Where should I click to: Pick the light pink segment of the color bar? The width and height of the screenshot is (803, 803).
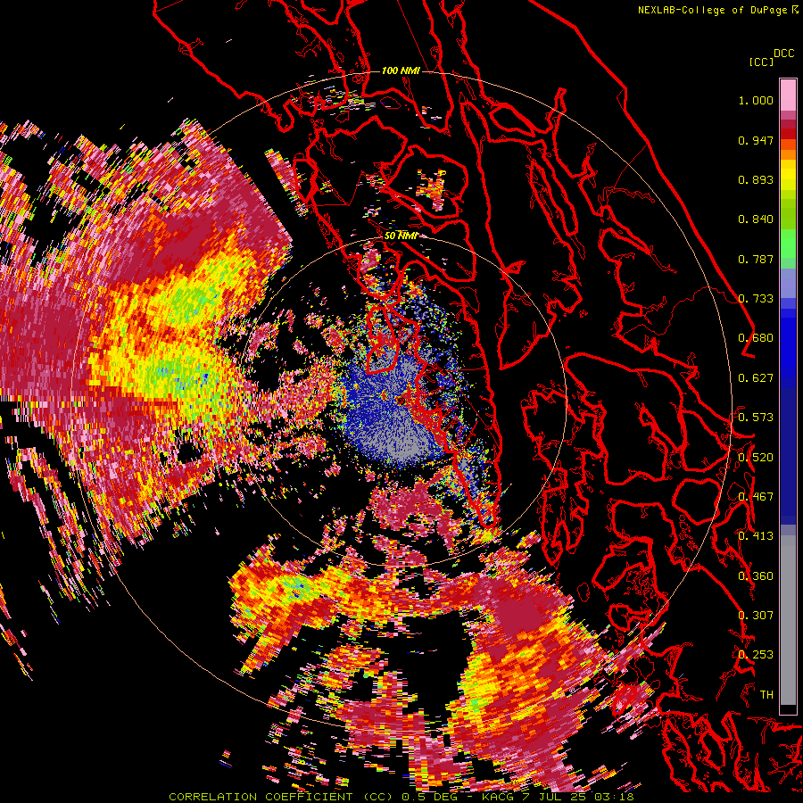coord(788,95)
